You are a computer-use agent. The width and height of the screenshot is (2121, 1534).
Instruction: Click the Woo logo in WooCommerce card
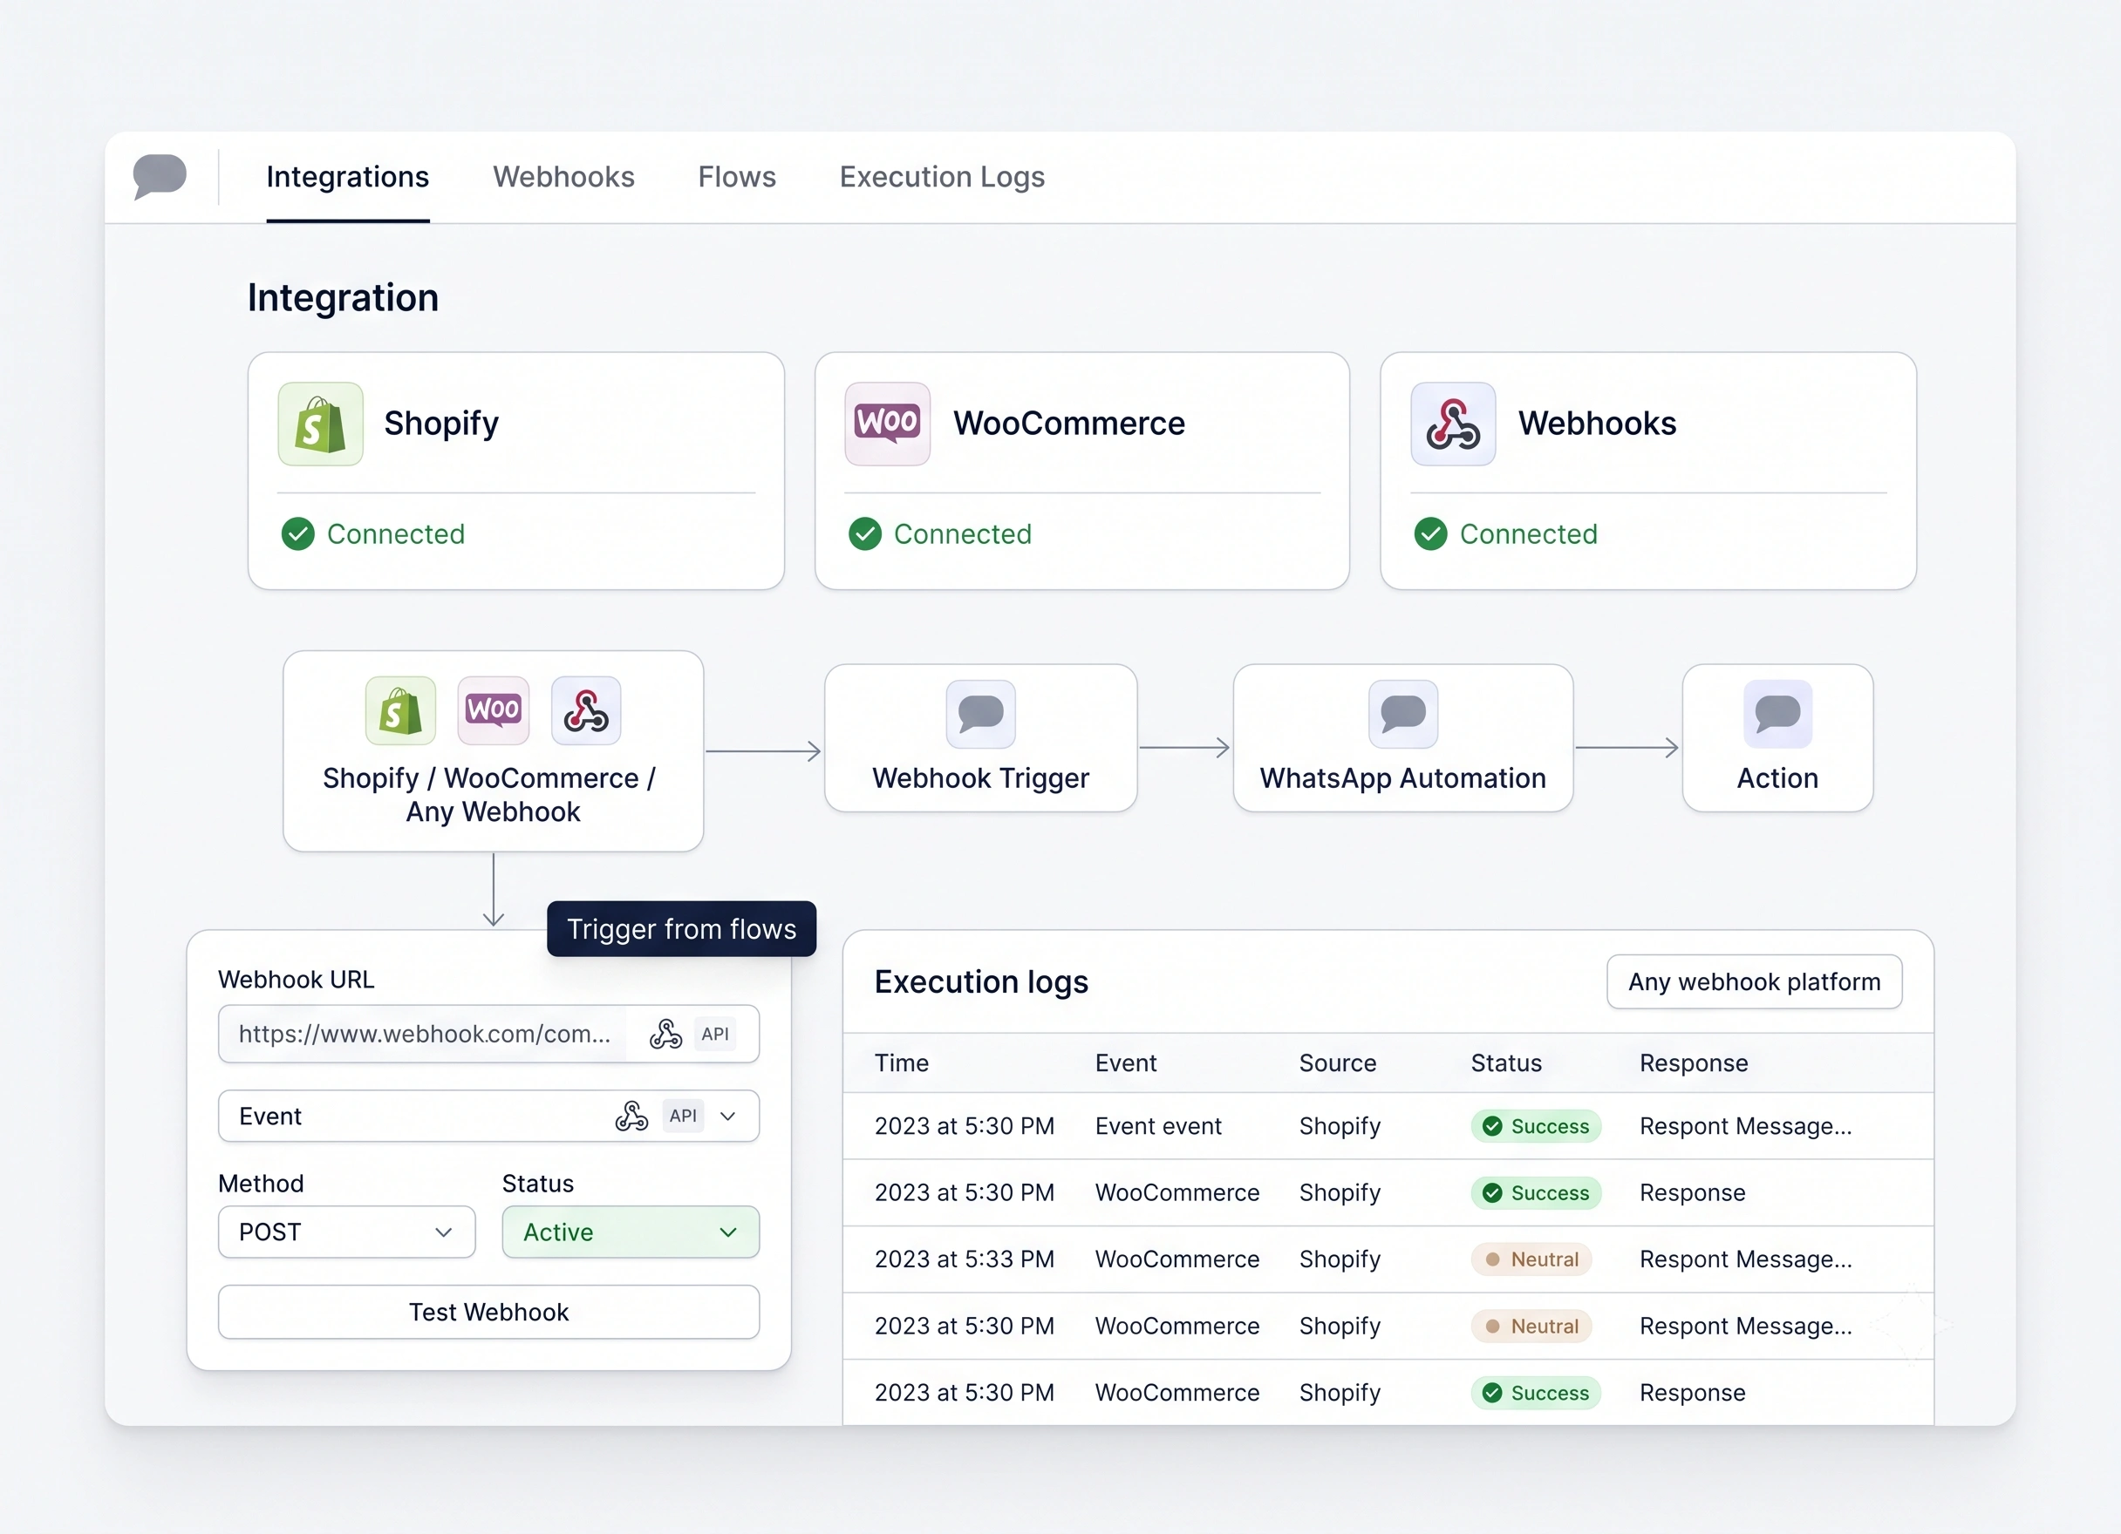pyautogui.click(x=888, y=424)
